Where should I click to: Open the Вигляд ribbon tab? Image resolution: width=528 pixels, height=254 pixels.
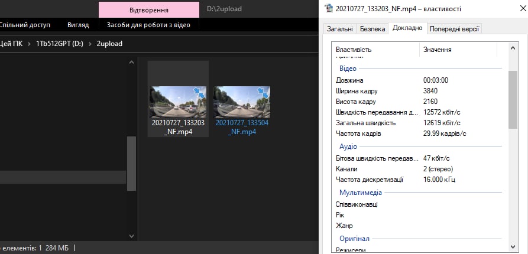pos(78,25)
